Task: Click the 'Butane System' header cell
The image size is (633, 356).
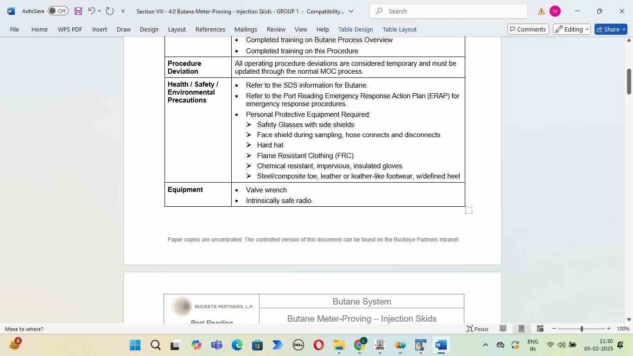Action: pyautogui.click(x=361, y=301)
